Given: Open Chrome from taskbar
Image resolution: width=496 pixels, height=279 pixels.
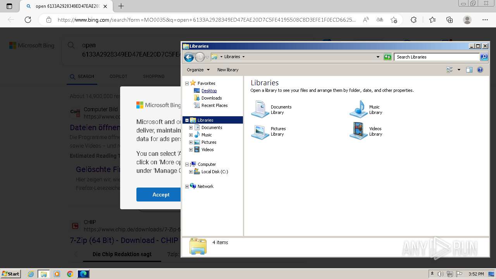Looking at the screenshot, I should click(x=70, y=274).
